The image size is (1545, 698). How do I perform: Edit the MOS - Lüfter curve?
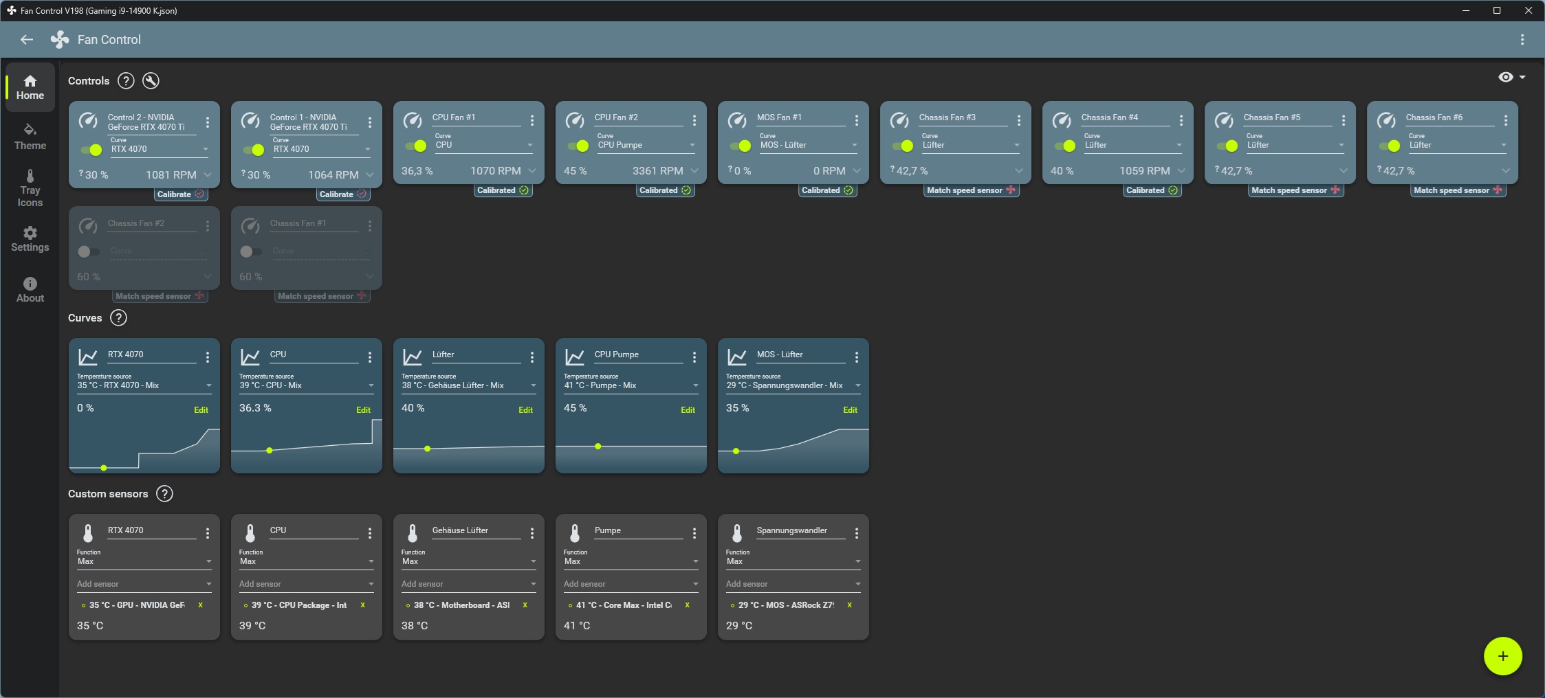850,410
